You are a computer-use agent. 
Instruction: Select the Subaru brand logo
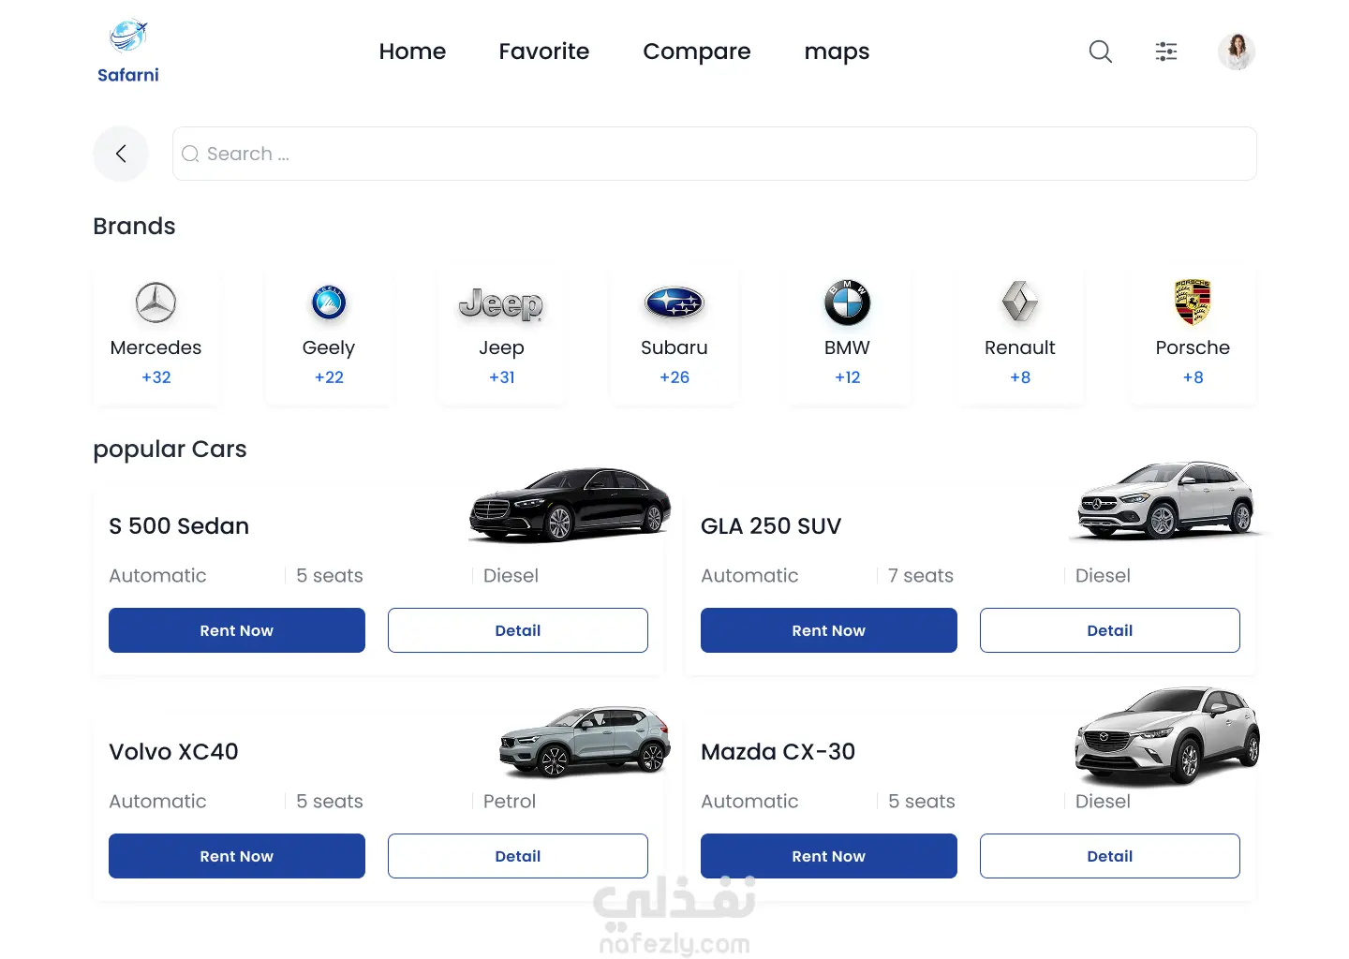click(x=674, y=302)
